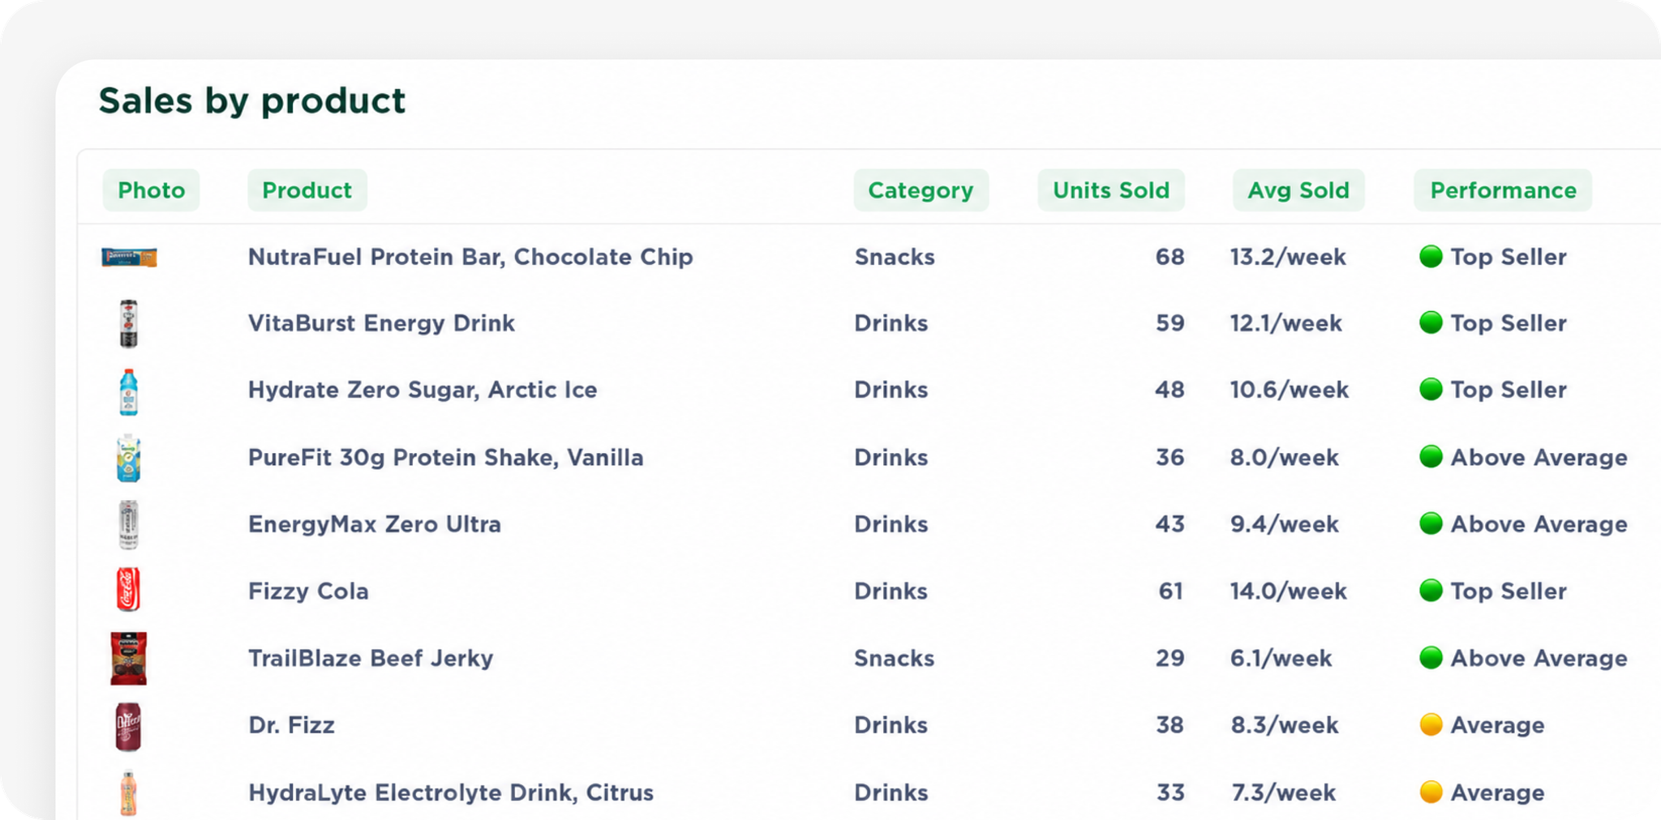The image size is (1661, 820).
Task: Open the TrailBlaze Beef Jerky product name
Action: click(x=371, y=658)
